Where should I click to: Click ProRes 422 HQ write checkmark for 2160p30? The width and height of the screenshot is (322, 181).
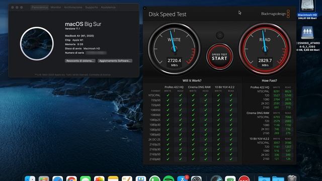168,149
